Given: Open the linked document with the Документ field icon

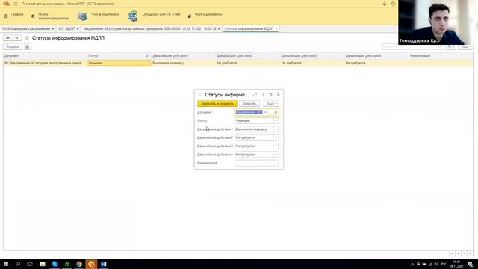Looking at the screenshot, I should [x=276, y=112].
